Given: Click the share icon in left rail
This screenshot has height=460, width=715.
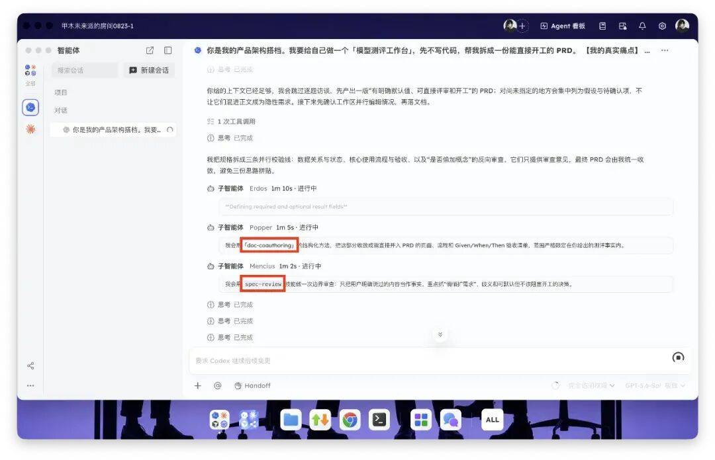Looking at the screenshot, I should (x=30, y=365).
